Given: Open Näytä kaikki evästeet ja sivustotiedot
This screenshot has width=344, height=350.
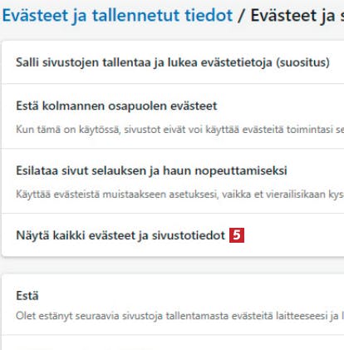Looking at the screenshot, I should pyautogui.click(x=173, y=235).
